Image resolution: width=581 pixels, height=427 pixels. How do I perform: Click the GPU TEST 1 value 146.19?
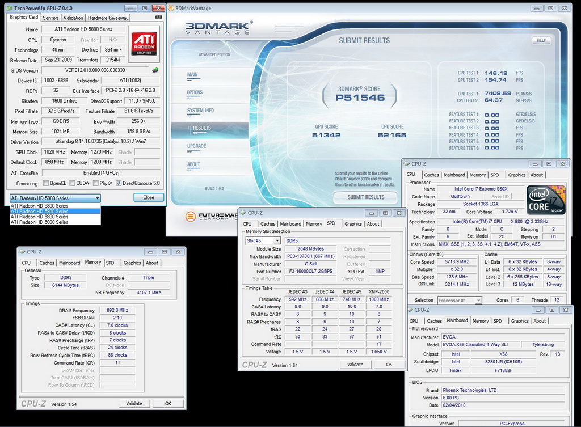tap(496, 73)
